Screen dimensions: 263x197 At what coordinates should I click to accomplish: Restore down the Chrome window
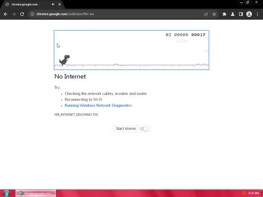[248, 2]
